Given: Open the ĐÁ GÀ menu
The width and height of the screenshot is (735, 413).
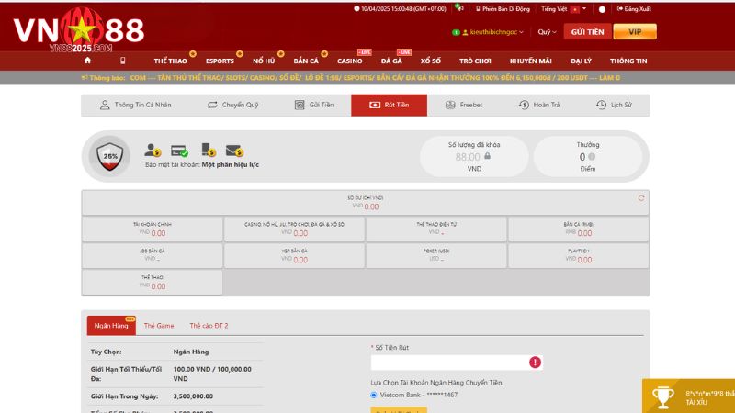Looking at the screenshot, I should pos(391,61).
